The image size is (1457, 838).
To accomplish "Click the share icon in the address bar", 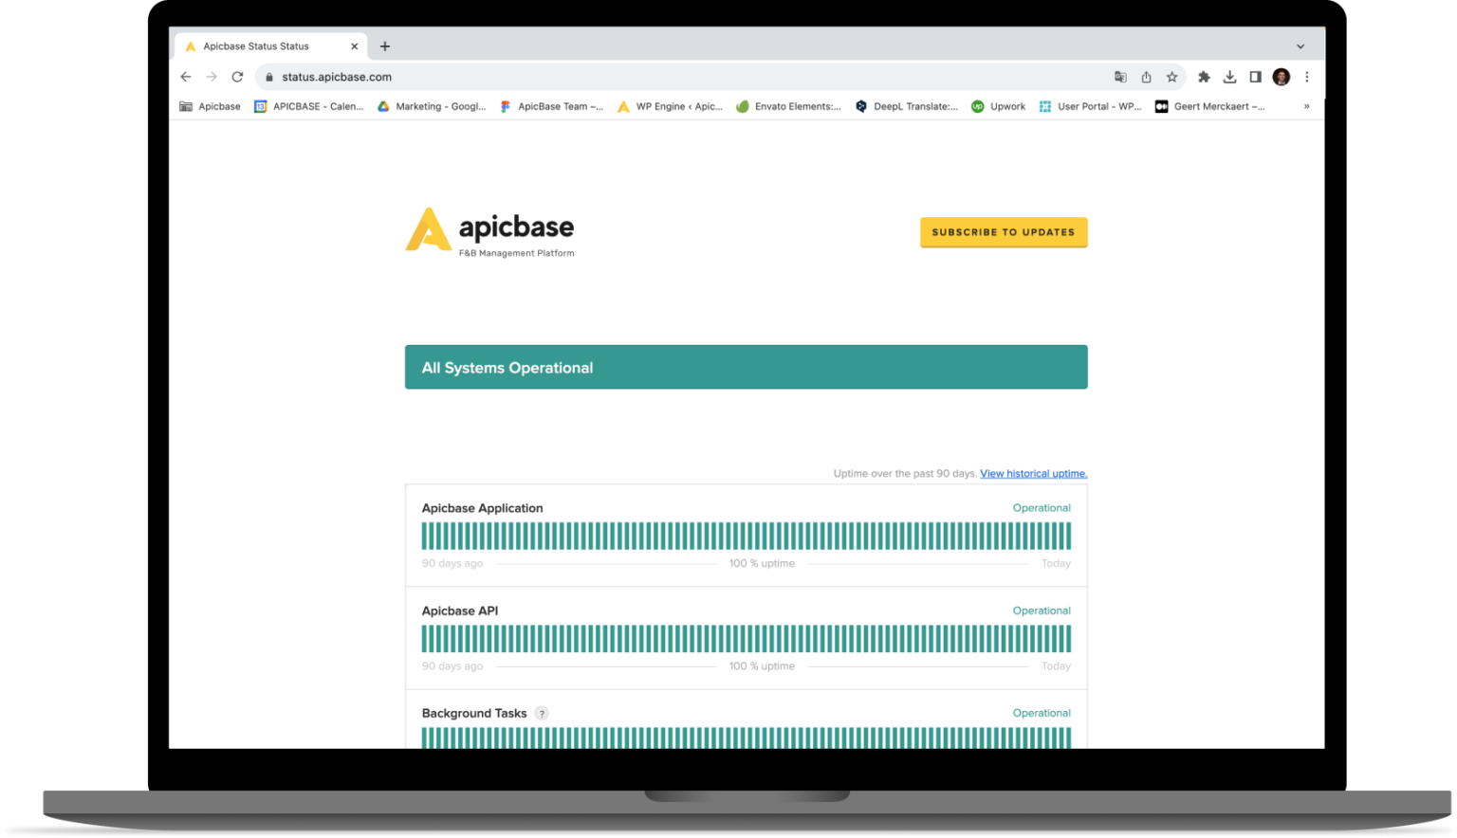I will click(1146, 77).
